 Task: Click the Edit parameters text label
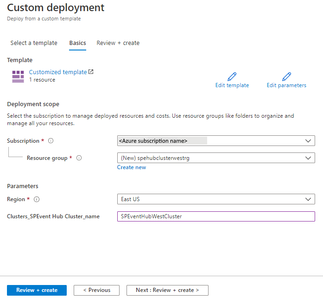point(286,85)
